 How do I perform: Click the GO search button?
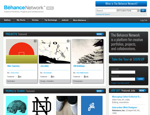pos(143,10)
